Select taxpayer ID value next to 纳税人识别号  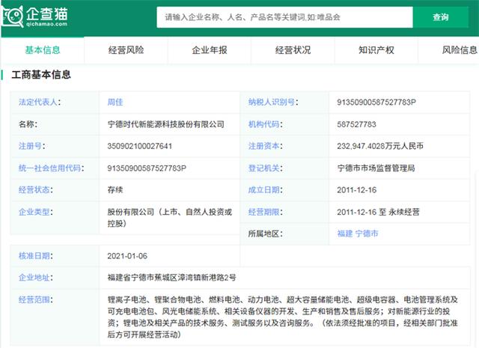click(x=376, y=102)
